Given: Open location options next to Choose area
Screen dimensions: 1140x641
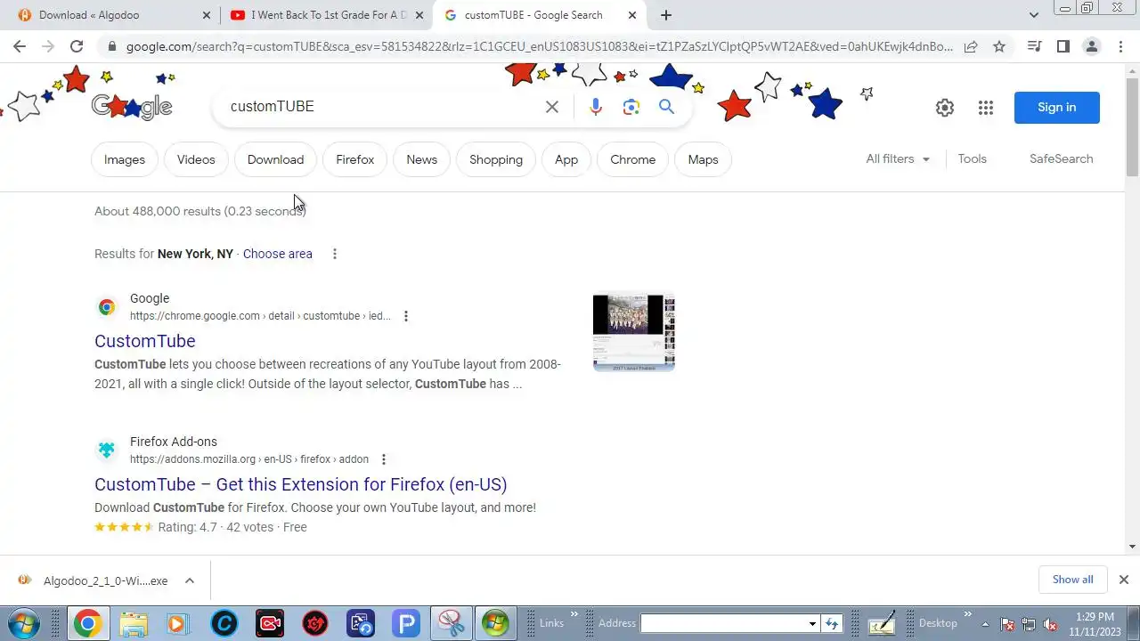Looking at the screenshot, I should point(335,254).
